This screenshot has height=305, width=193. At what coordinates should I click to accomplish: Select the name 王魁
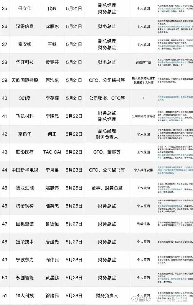click(x=52, y=44)
